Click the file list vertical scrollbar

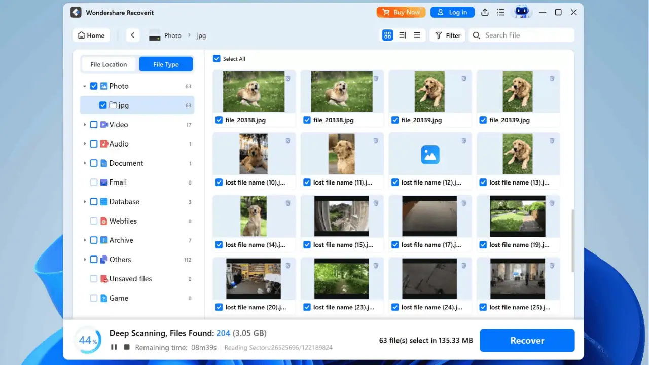point(573,241)
